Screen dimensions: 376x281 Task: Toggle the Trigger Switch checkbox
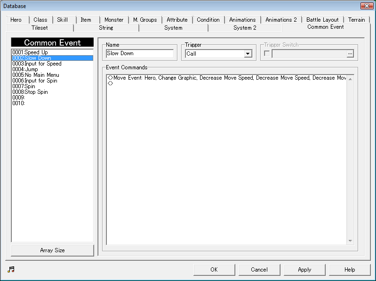click(x=267, y=54)
